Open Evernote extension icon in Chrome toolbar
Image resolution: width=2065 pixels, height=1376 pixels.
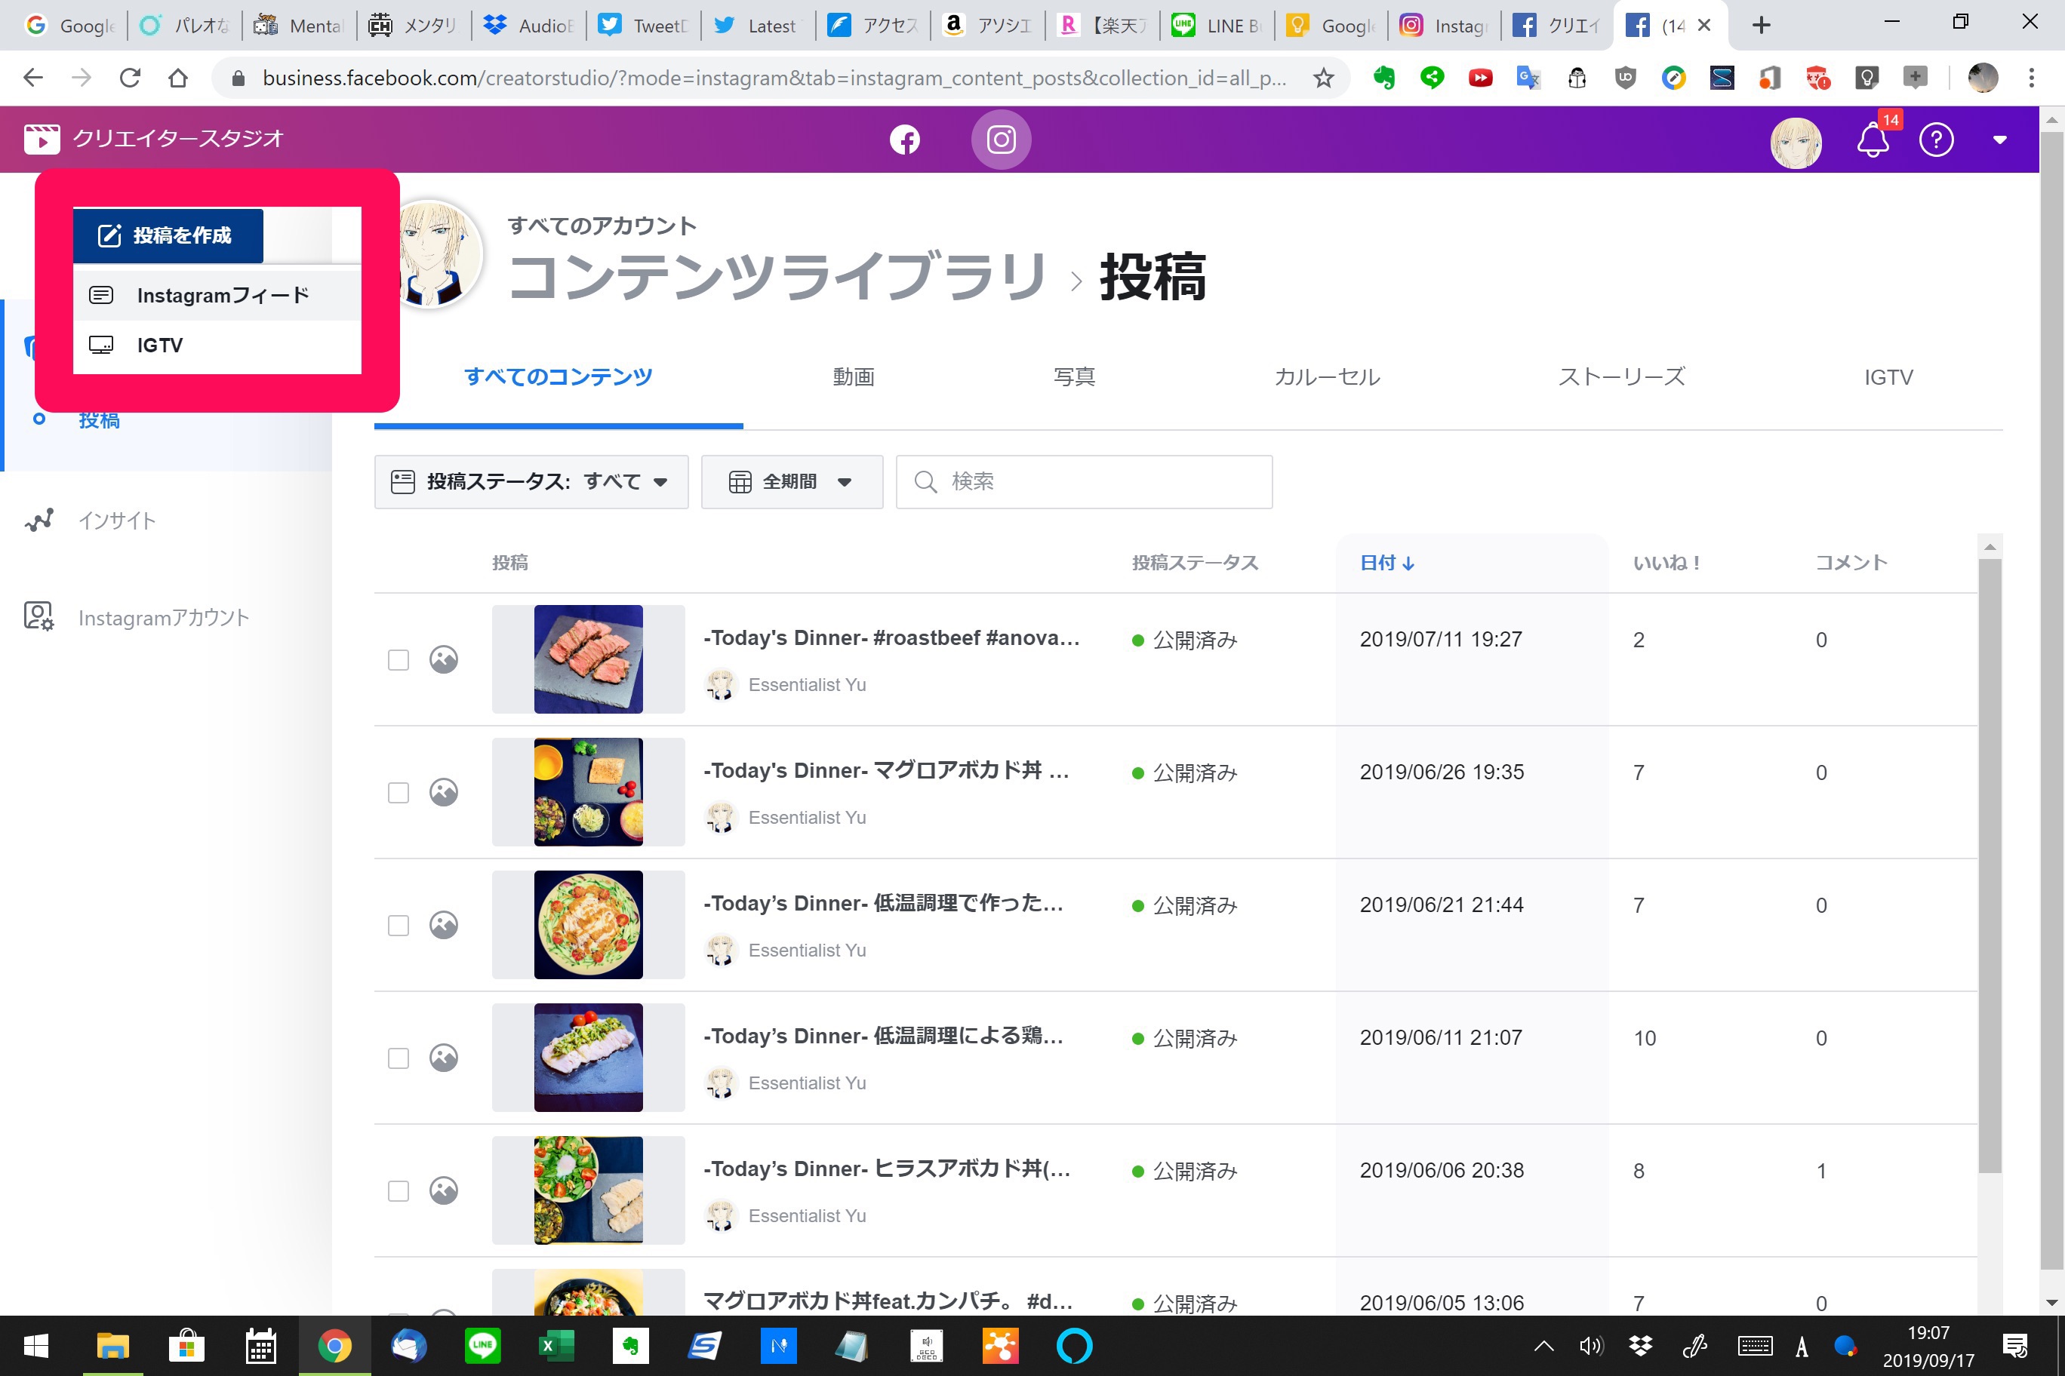pyautogui.click(x=1384, y=78)
